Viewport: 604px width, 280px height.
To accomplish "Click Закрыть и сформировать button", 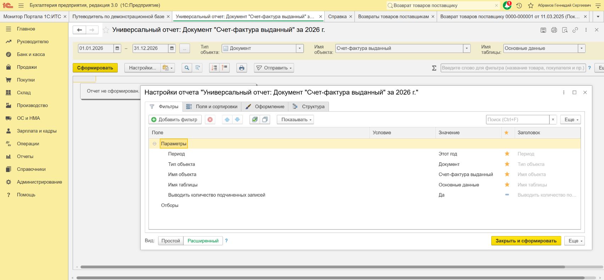I will click(x=526, y=241).
